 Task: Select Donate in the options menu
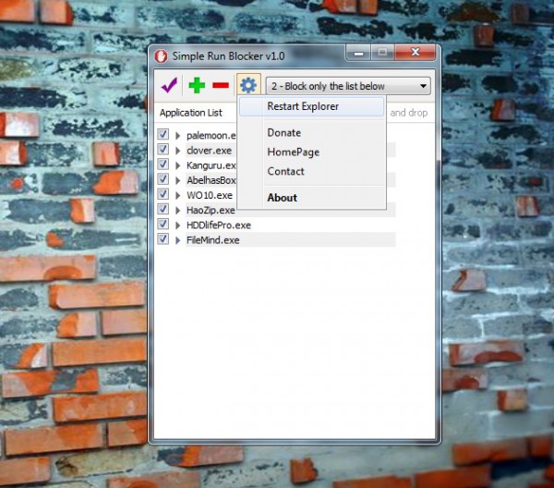[284, 132]
